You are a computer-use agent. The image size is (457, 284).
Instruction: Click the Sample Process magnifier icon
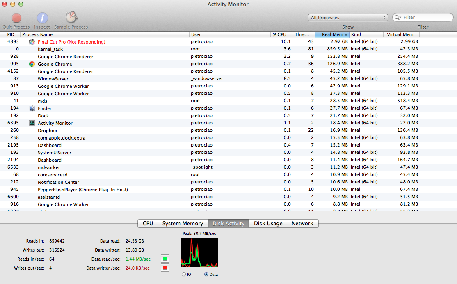tap(71, 18)
